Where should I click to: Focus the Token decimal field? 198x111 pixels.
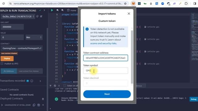tap(105, 83)
